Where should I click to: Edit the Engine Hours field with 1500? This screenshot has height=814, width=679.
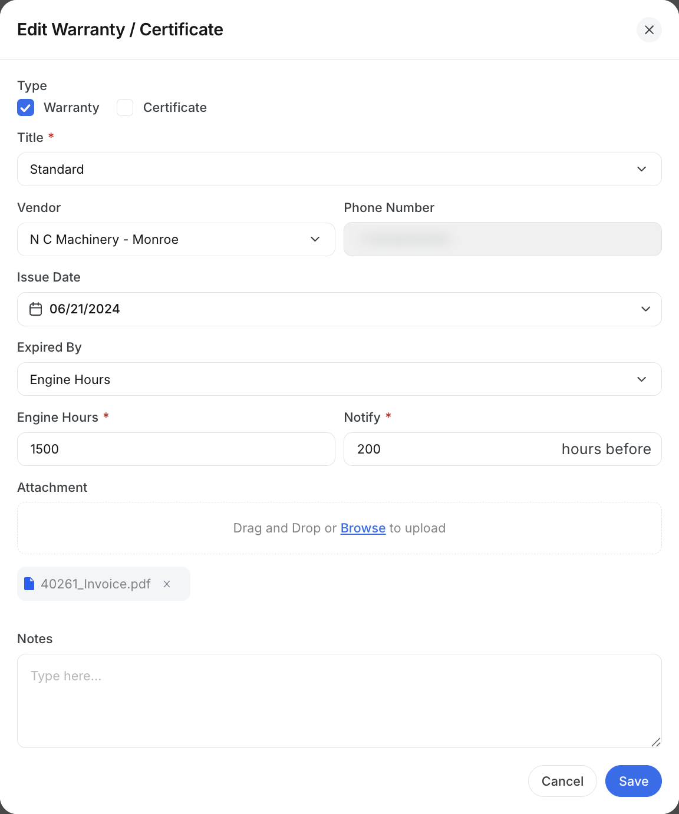176,449
